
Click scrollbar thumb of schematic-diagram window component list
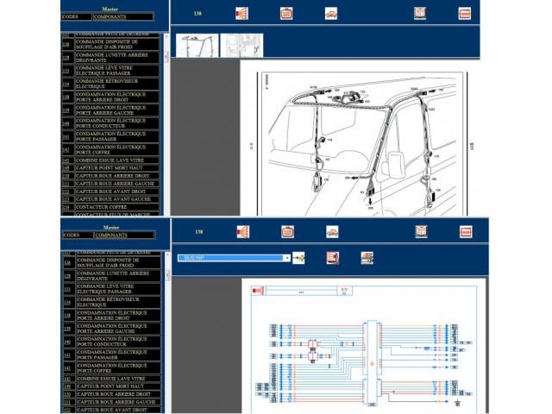coord(167,275)
